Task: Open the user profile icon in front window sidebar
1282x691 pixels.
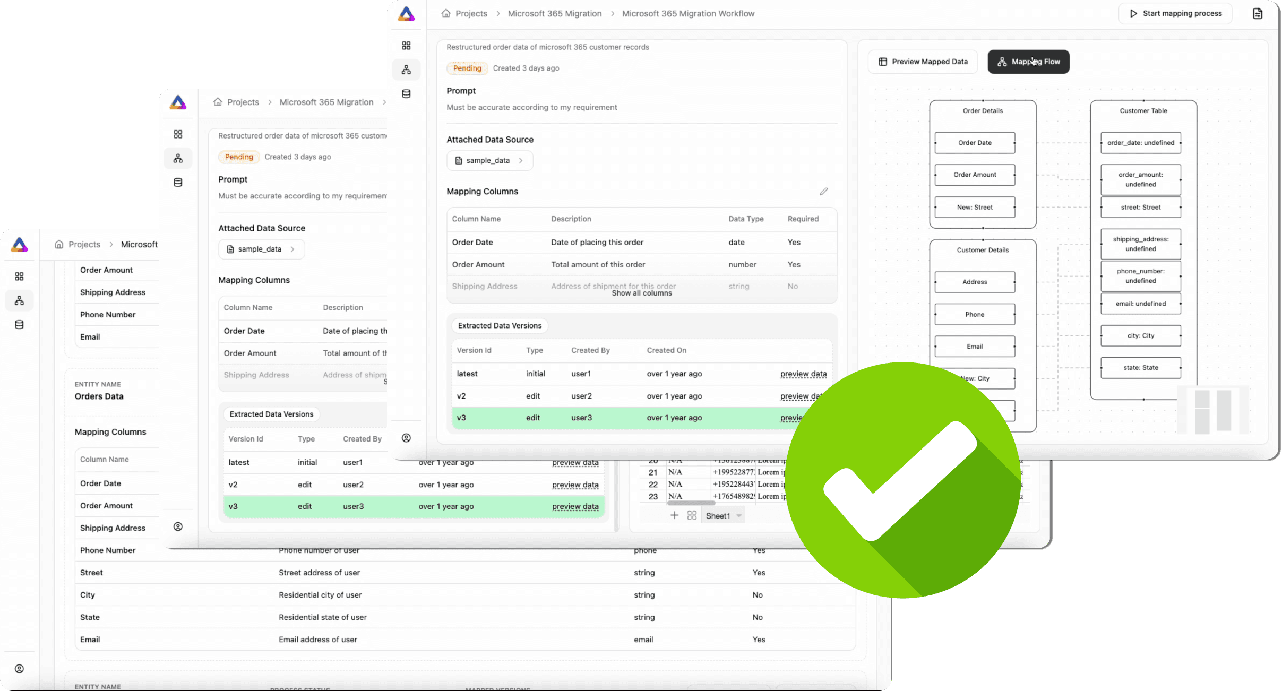Action: pos(406,438)
